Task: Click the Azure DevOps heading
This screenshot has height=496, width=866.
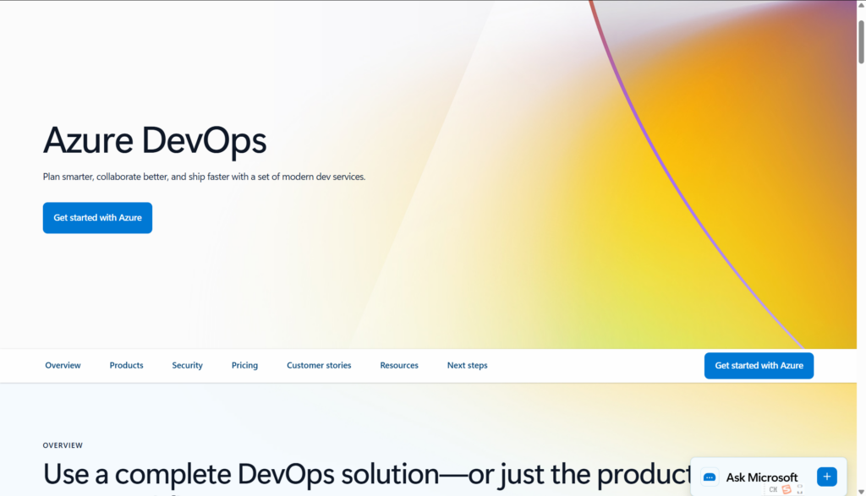Action: point(155,140)
